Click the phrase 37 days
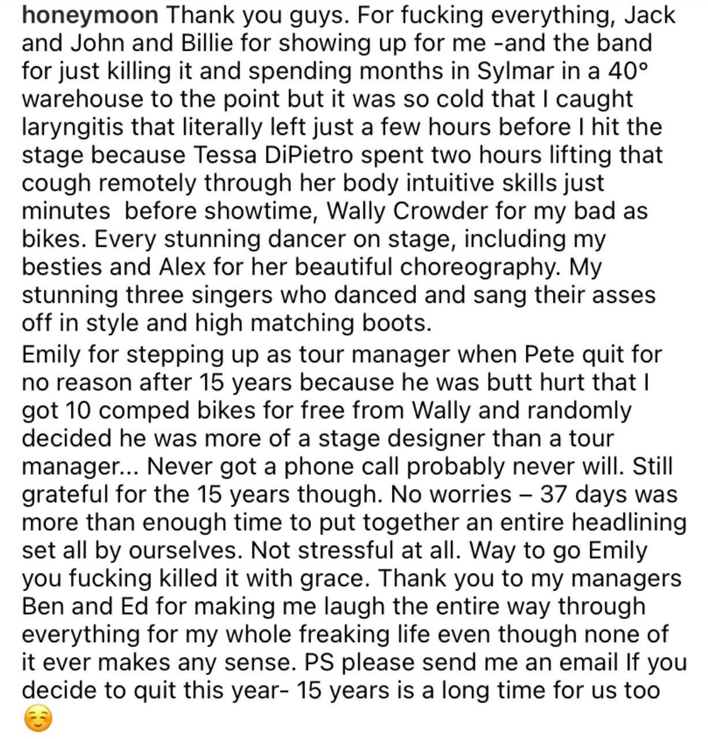The image size is (708, 739). (580, 494)
